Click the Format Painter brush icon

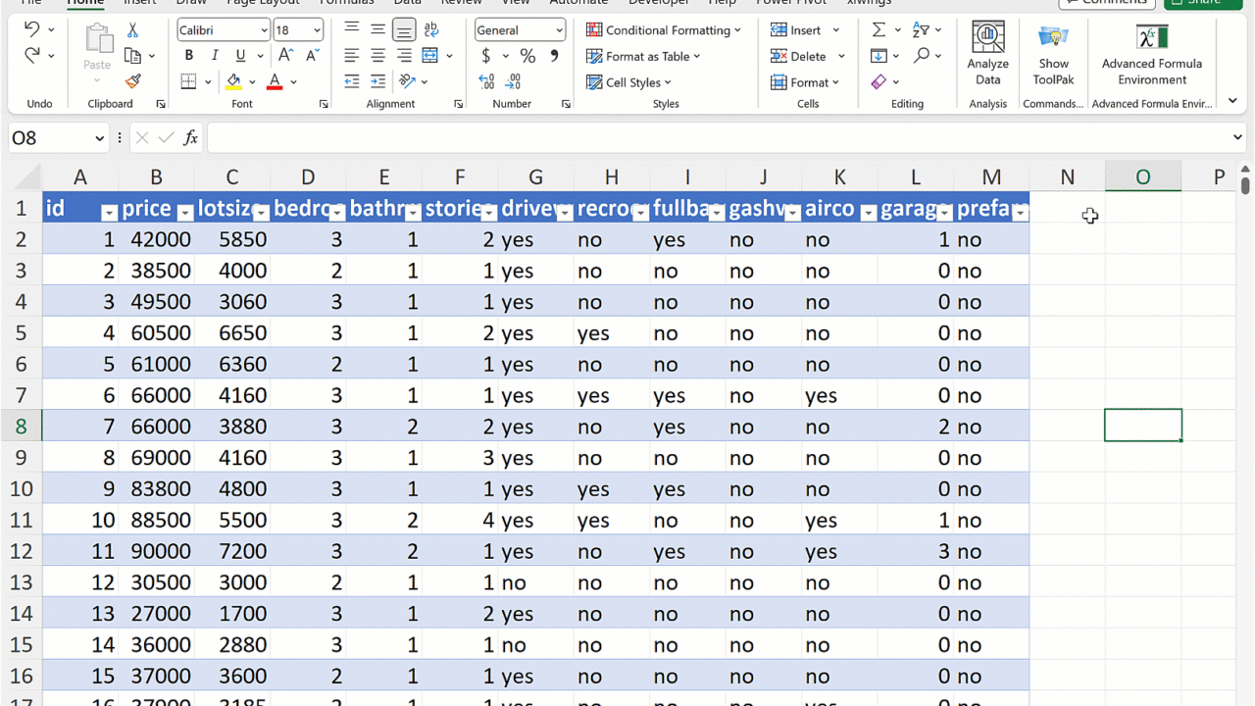click(133, 81)
